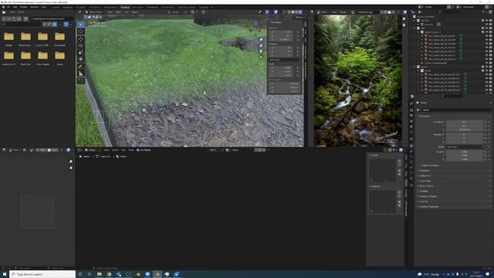The height and width of the screenshot is (278, 494).
Task: Click zoom icon in bottom-left UV editor
Action: (x=71, y=161)
